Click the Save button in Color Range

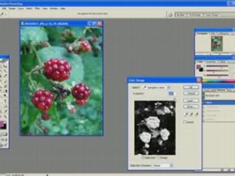coord(191,107)
